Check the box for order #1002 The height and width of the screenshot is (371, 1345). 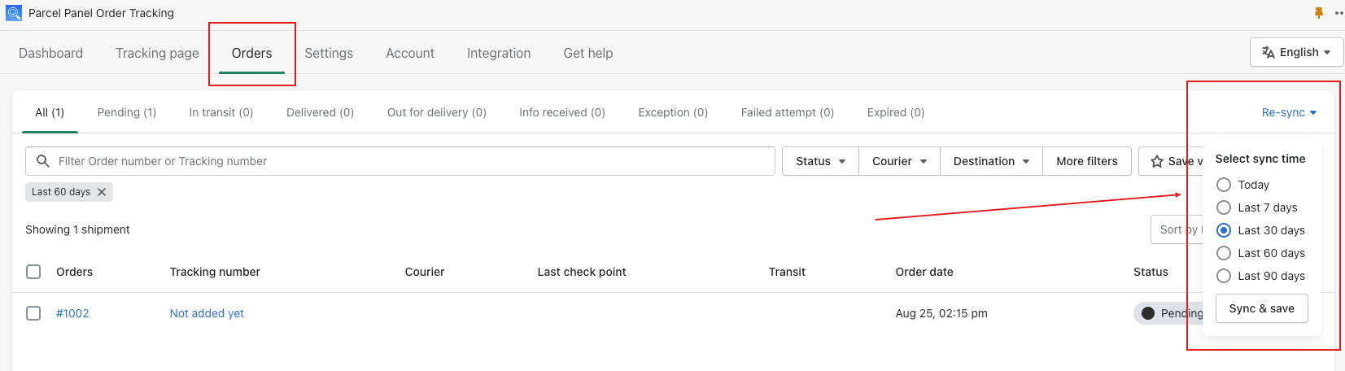tap(33, 313)
